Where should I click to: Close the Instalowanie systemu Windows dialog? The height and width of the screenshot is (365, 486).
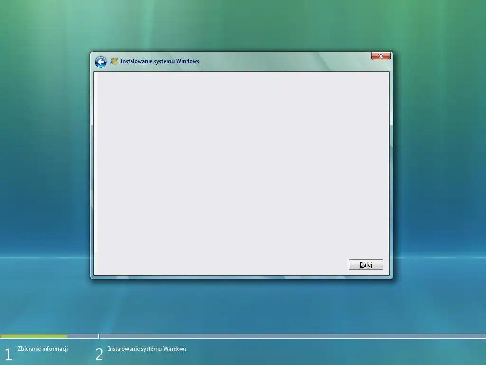[381, 56]
